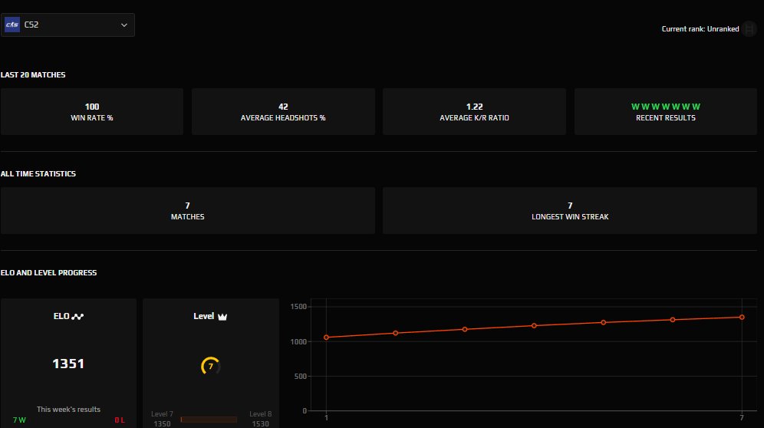Click the Level crown icon
Image resolution: width=764 pixels, height=428 pixels.
coord(222,316)
